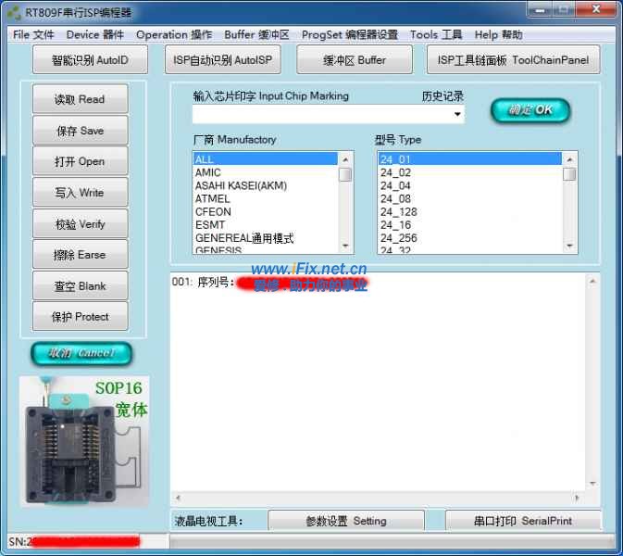Click the Verify button
This screenshot has width=623, height=556.
click(x=80, y=224)
